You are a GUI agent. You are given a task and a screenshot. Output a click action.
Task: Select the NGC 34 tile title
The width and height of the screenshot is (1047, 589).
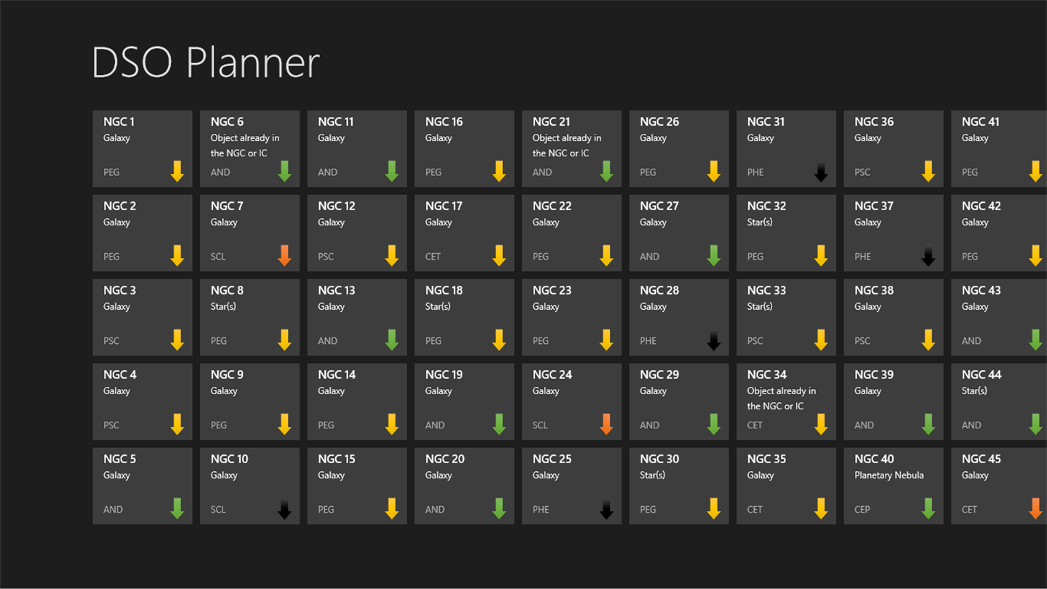coord(767,374)
